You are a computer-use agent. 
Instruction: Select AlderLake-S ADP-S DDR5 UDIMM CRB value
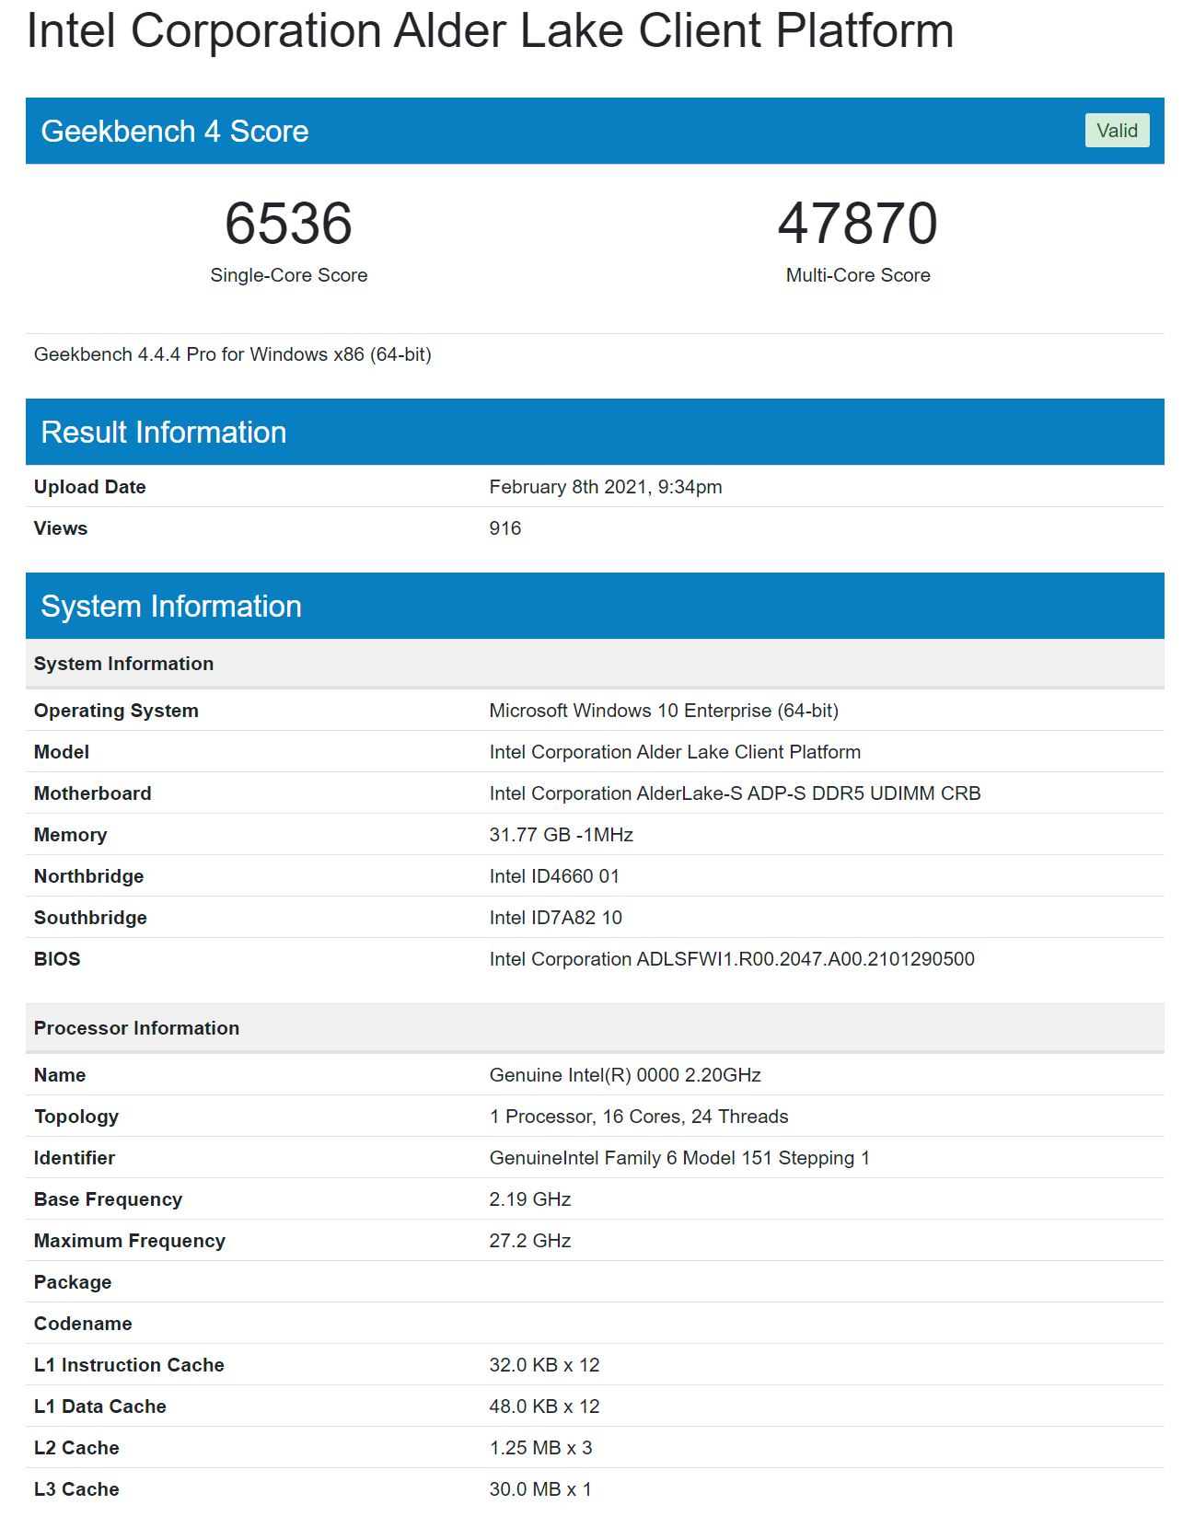735,793
